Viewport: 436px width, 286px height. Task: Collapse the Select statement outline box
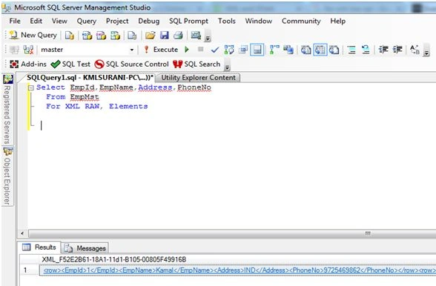(31, 88)
